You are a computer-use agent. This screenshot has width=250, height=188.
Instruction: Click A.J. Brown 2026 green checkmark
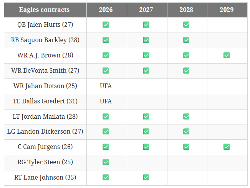(x=106, y=55)
